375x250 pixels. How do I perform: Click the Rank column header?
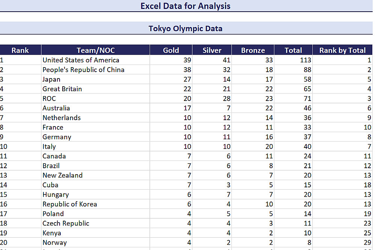click(x=20, y=50)
